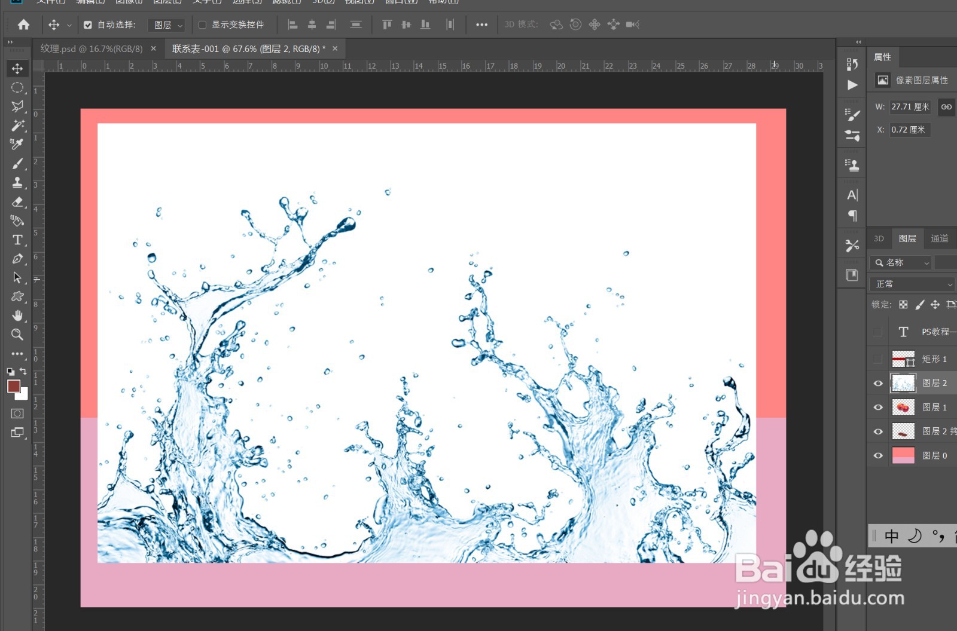Swap foreground and background colors
The height and width of the screenshot is (631, 957).
(x=23, y=372)
